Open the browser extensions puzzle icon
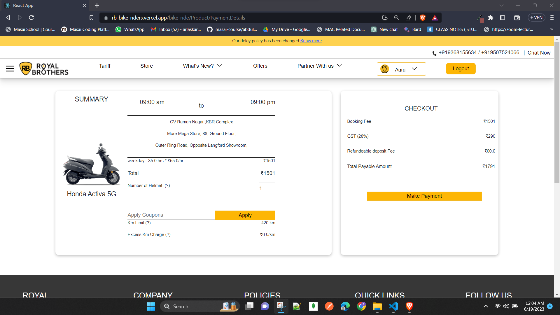 (x=491, y=18)
